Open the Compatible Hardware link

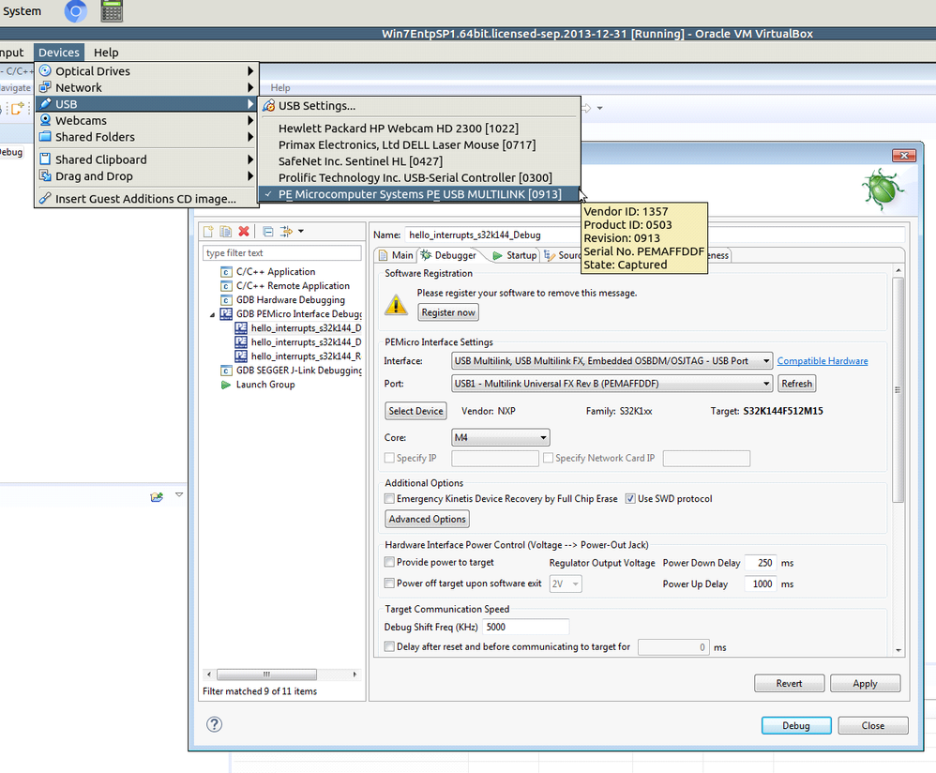(822, 360)
